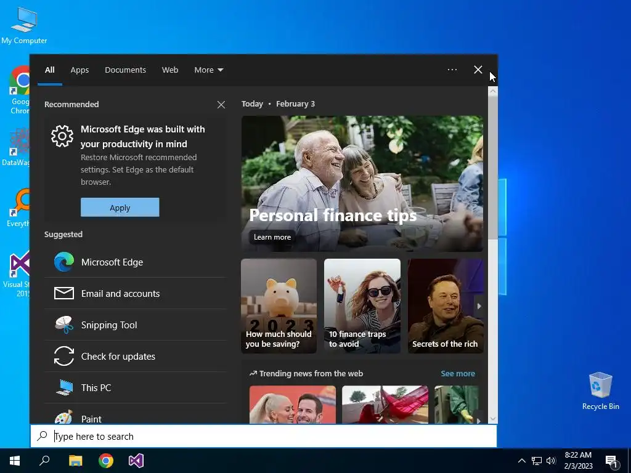
Task: Click the search panel scrollbar down arrow
Action: coord(492,419)
